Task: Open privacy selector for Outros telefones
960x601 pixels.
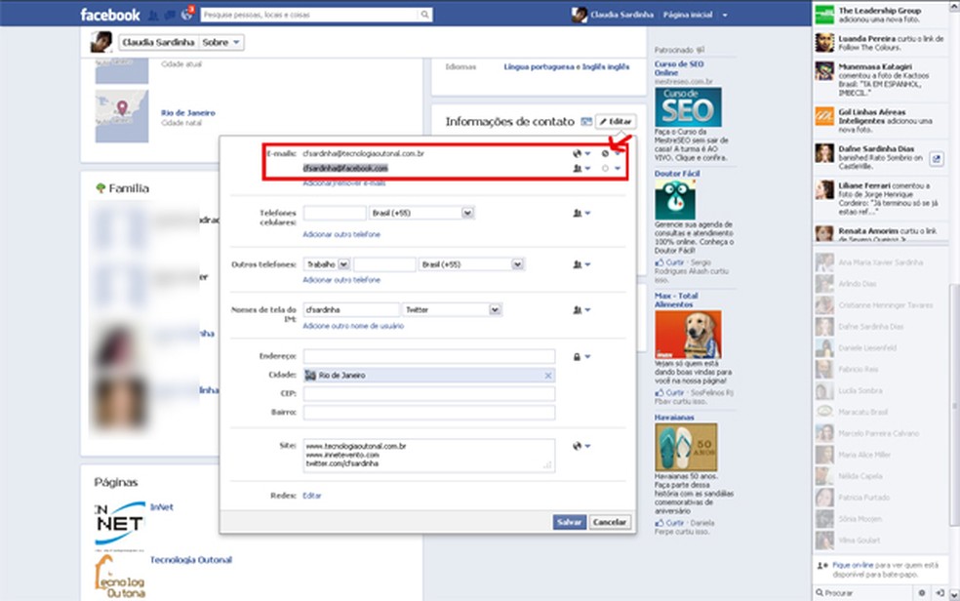Action: coord(581,264)
